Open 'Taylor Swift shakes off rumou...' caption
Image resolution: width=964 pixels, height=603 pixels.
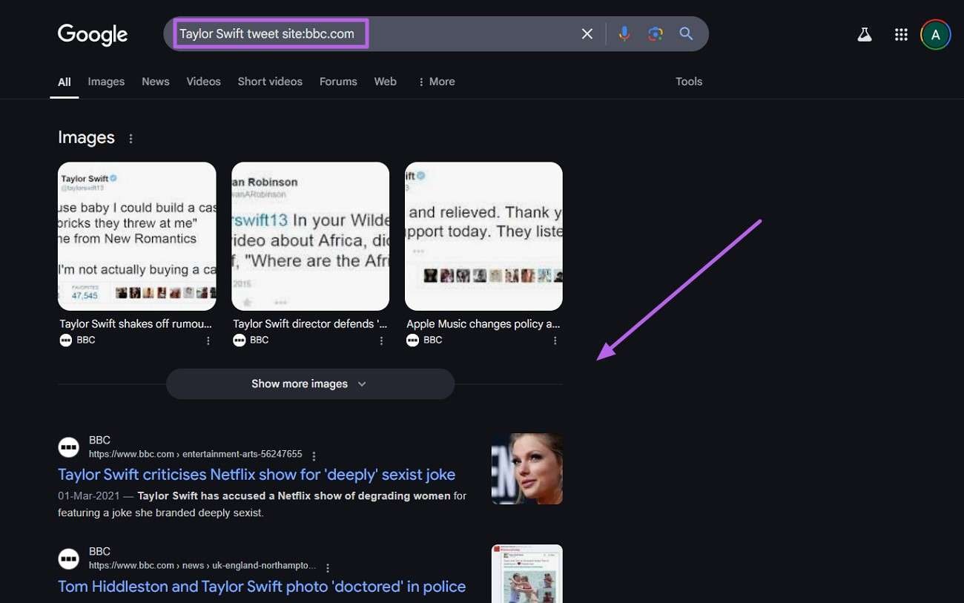pos(136,324)
